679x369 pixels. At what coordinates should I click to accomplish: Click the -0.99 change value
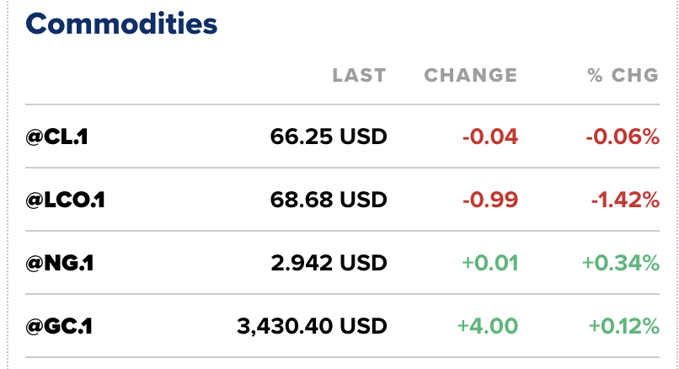(489, 200)
